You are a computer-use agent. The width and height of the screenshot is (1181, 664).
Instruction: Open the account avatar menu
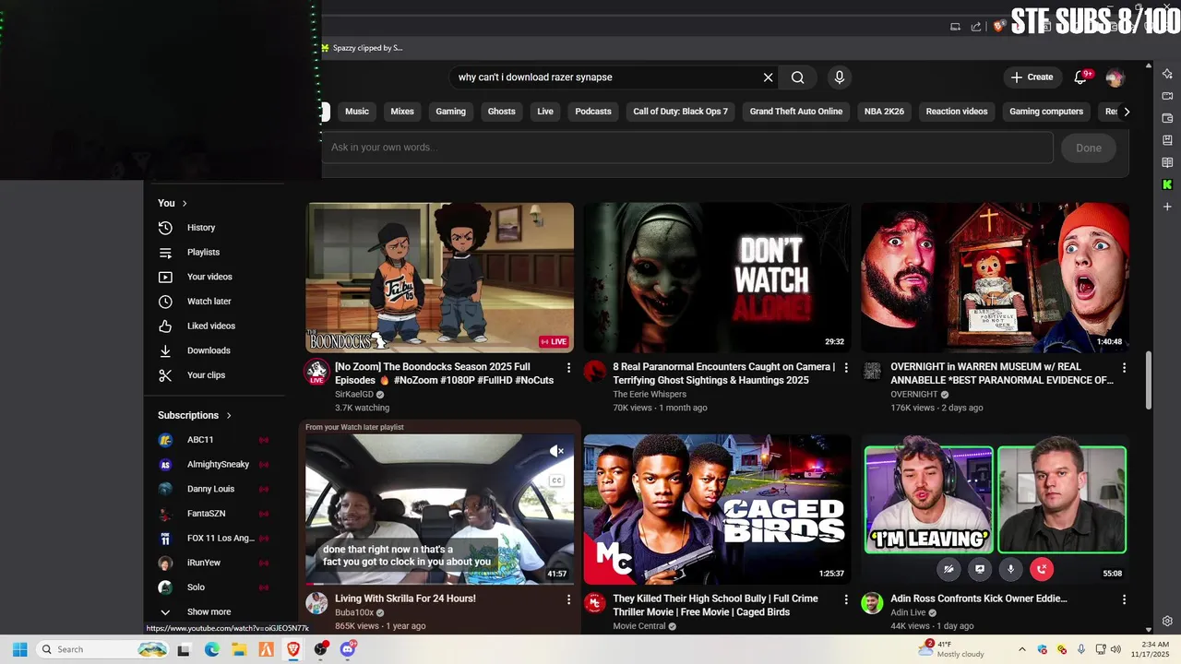click(1115, 77)
